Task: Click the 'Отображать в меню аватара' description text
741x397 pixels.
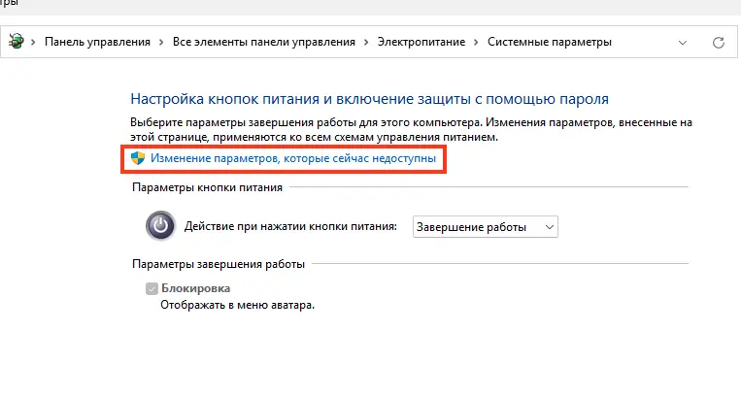Action: tap(237, 305)
